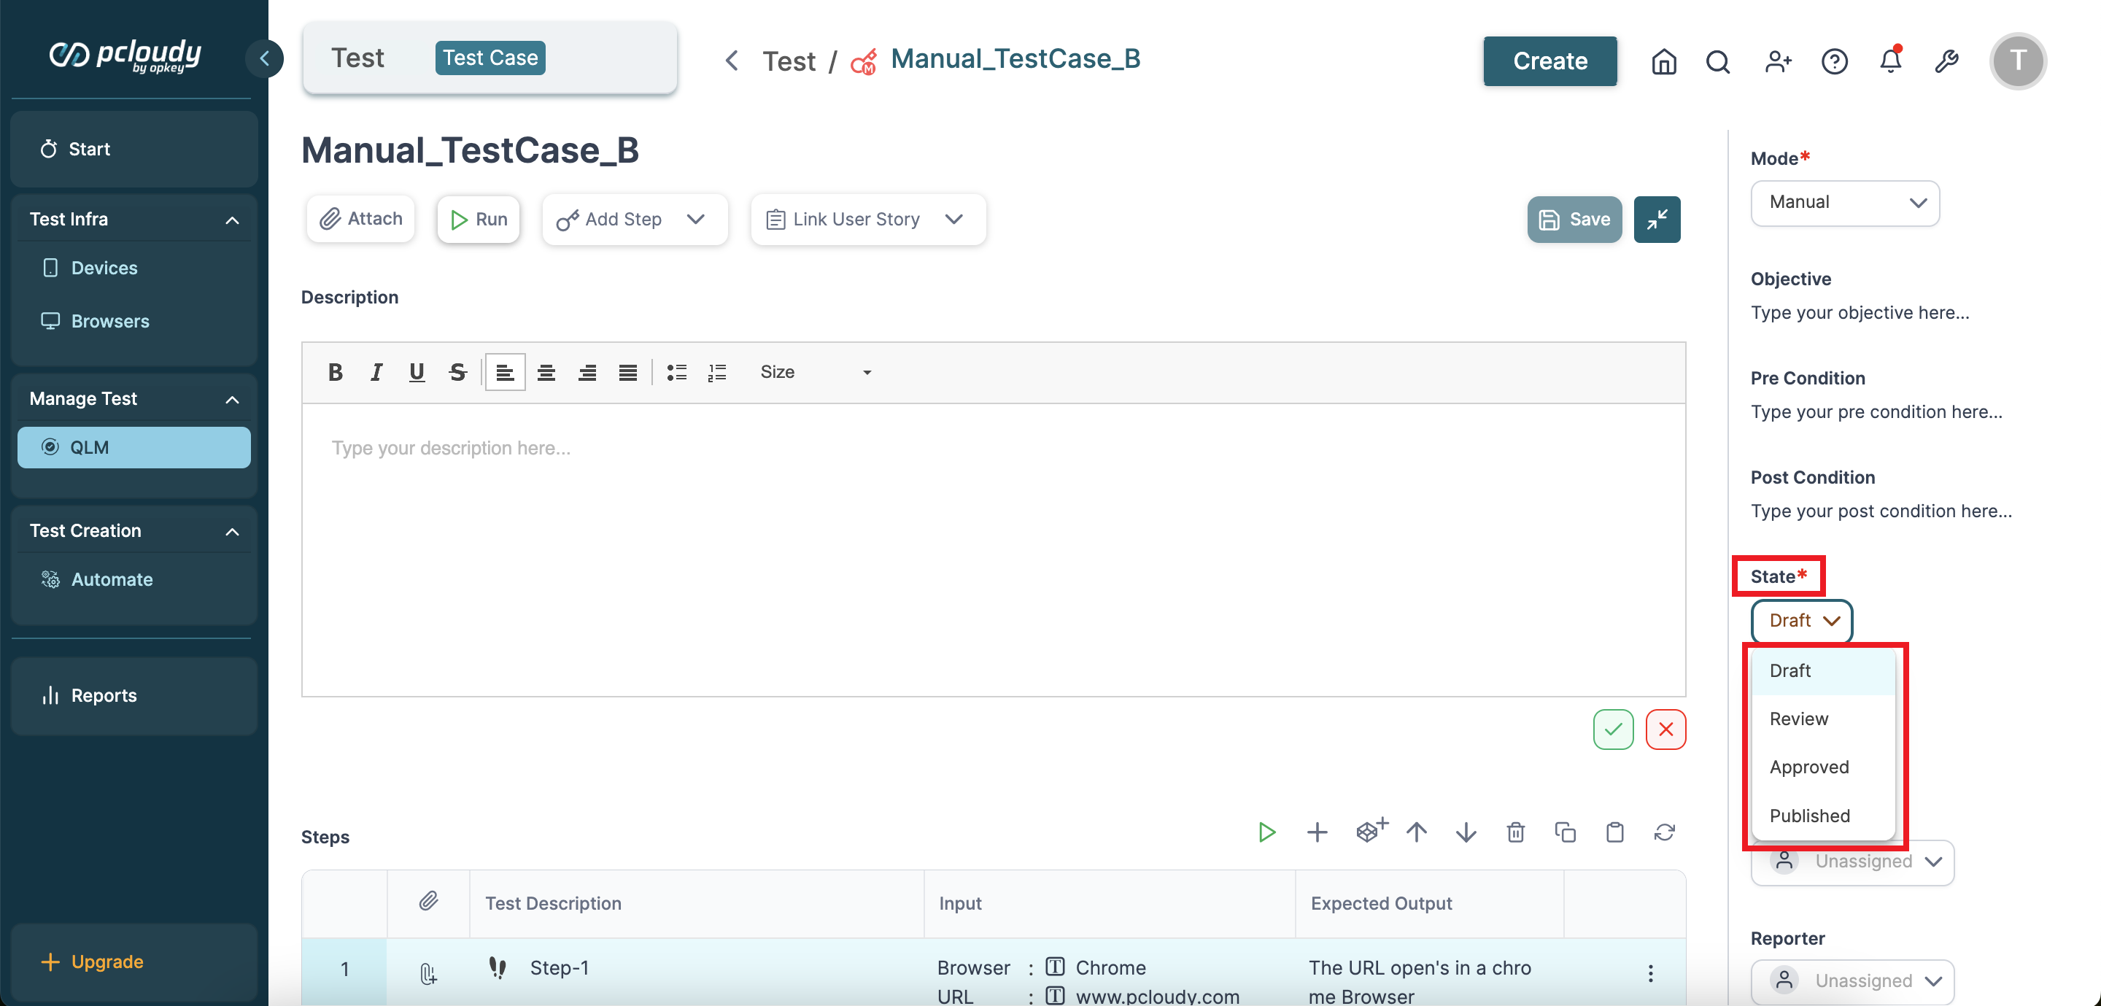2101x1006 pixels.
Task: Open Reports in the sidebar
Action: (134, 695)
